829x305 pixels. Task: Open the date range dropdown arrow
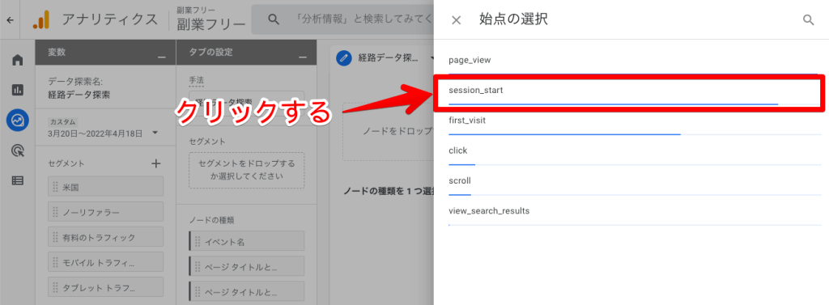[155, 133]
